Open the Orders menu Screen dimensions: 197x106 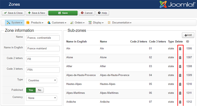click(77, 23)
